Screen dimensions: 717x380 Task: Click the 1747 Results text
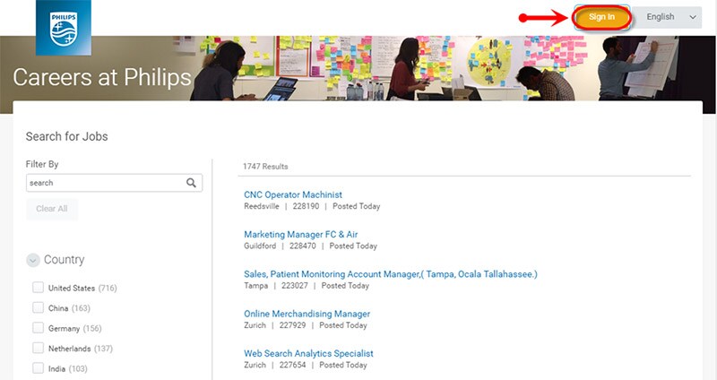coord(265,167)
